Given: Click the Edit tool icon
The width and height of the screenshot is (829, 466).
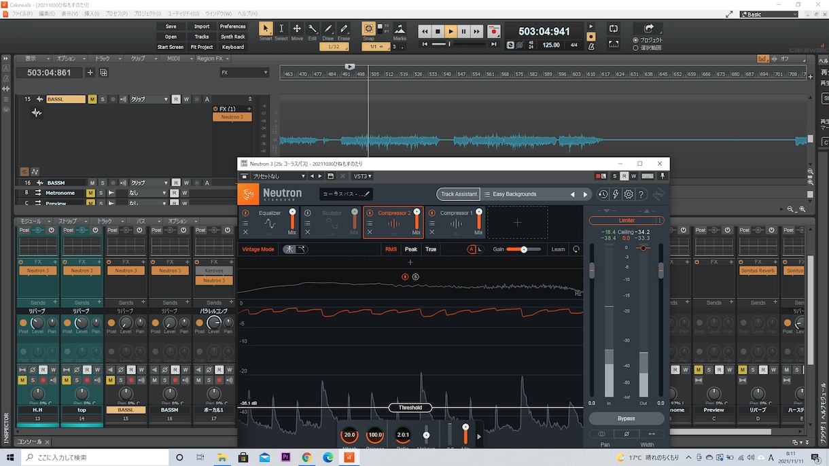Looking at the screenshot, I should click(x=313, y=29).
